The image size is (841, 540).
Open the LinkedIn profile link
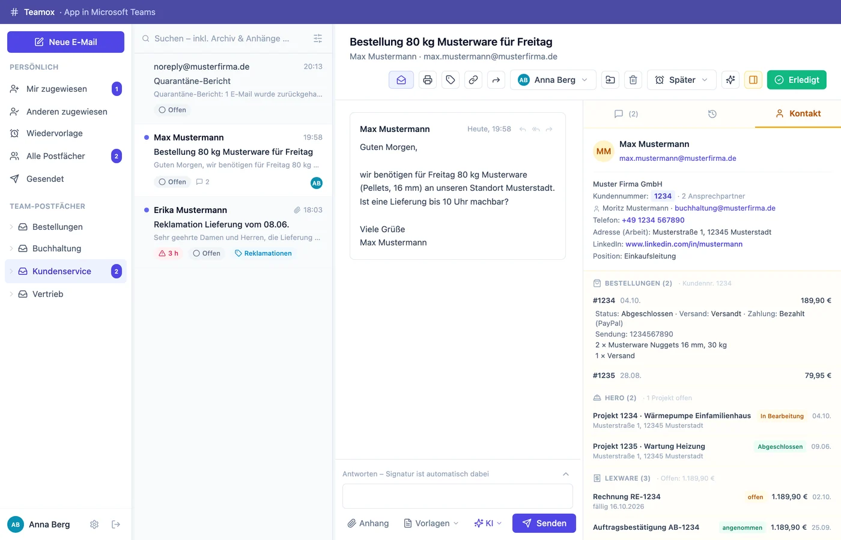coord(684,244)
